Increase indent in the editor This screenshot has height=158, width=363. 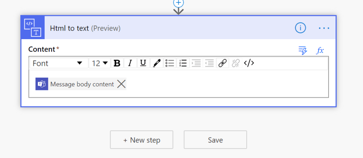click(196, 63)
